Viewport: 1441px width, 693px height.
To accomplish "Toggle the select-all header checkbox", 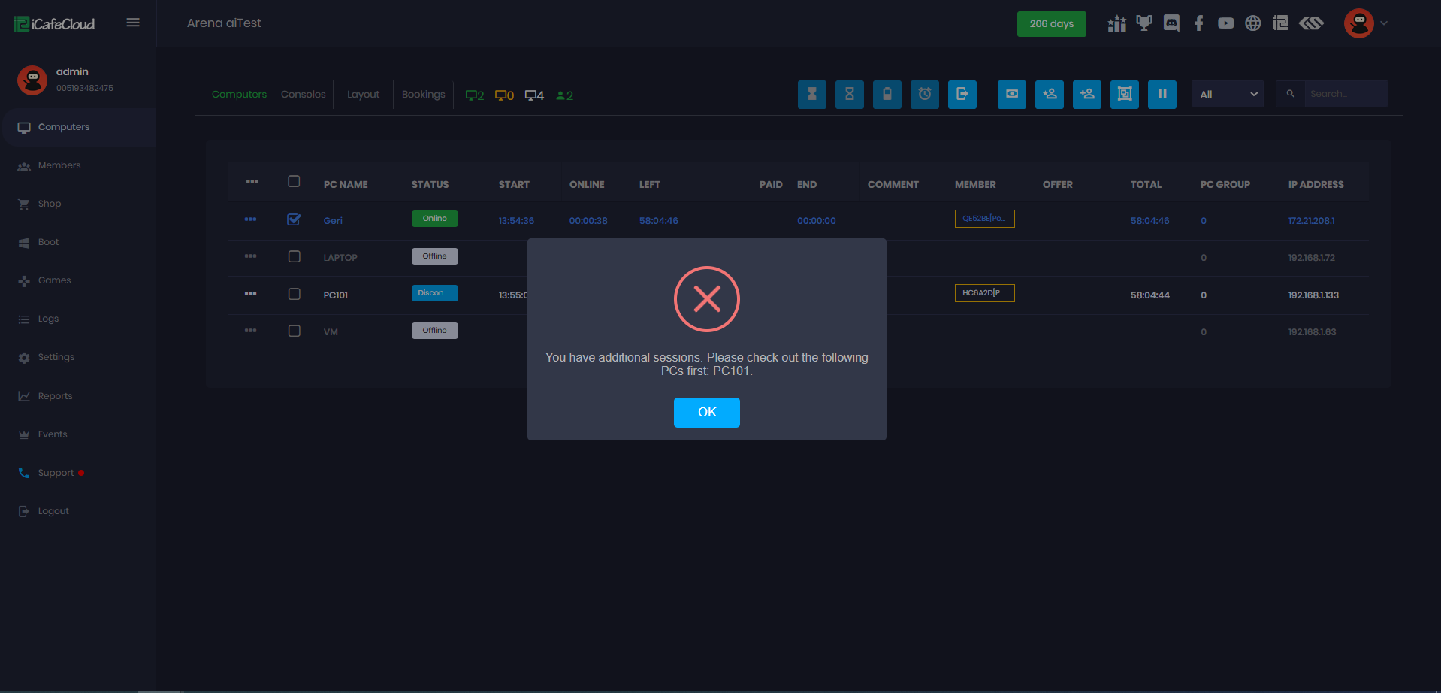I will tap(294, 181).
